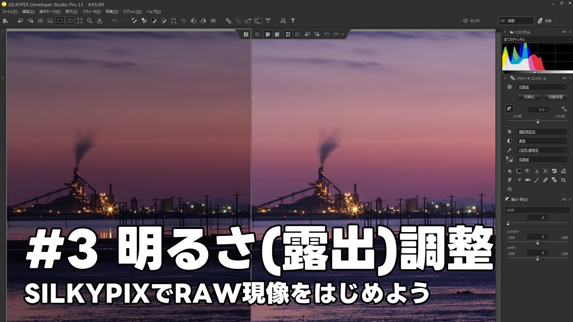This screenshot has height=322, width=573.
Task: Open the 露出・明るさ panel options menu
Action: click(564, 199)
